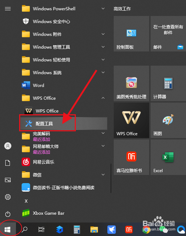Expand the 网易邮箱大师 folder chevron
Screen dimensions: 186x236
click(x=103, y=146)
